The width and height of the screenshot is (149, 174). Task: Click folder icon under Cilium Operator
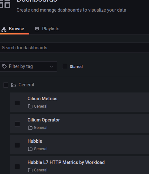point(30,128)
